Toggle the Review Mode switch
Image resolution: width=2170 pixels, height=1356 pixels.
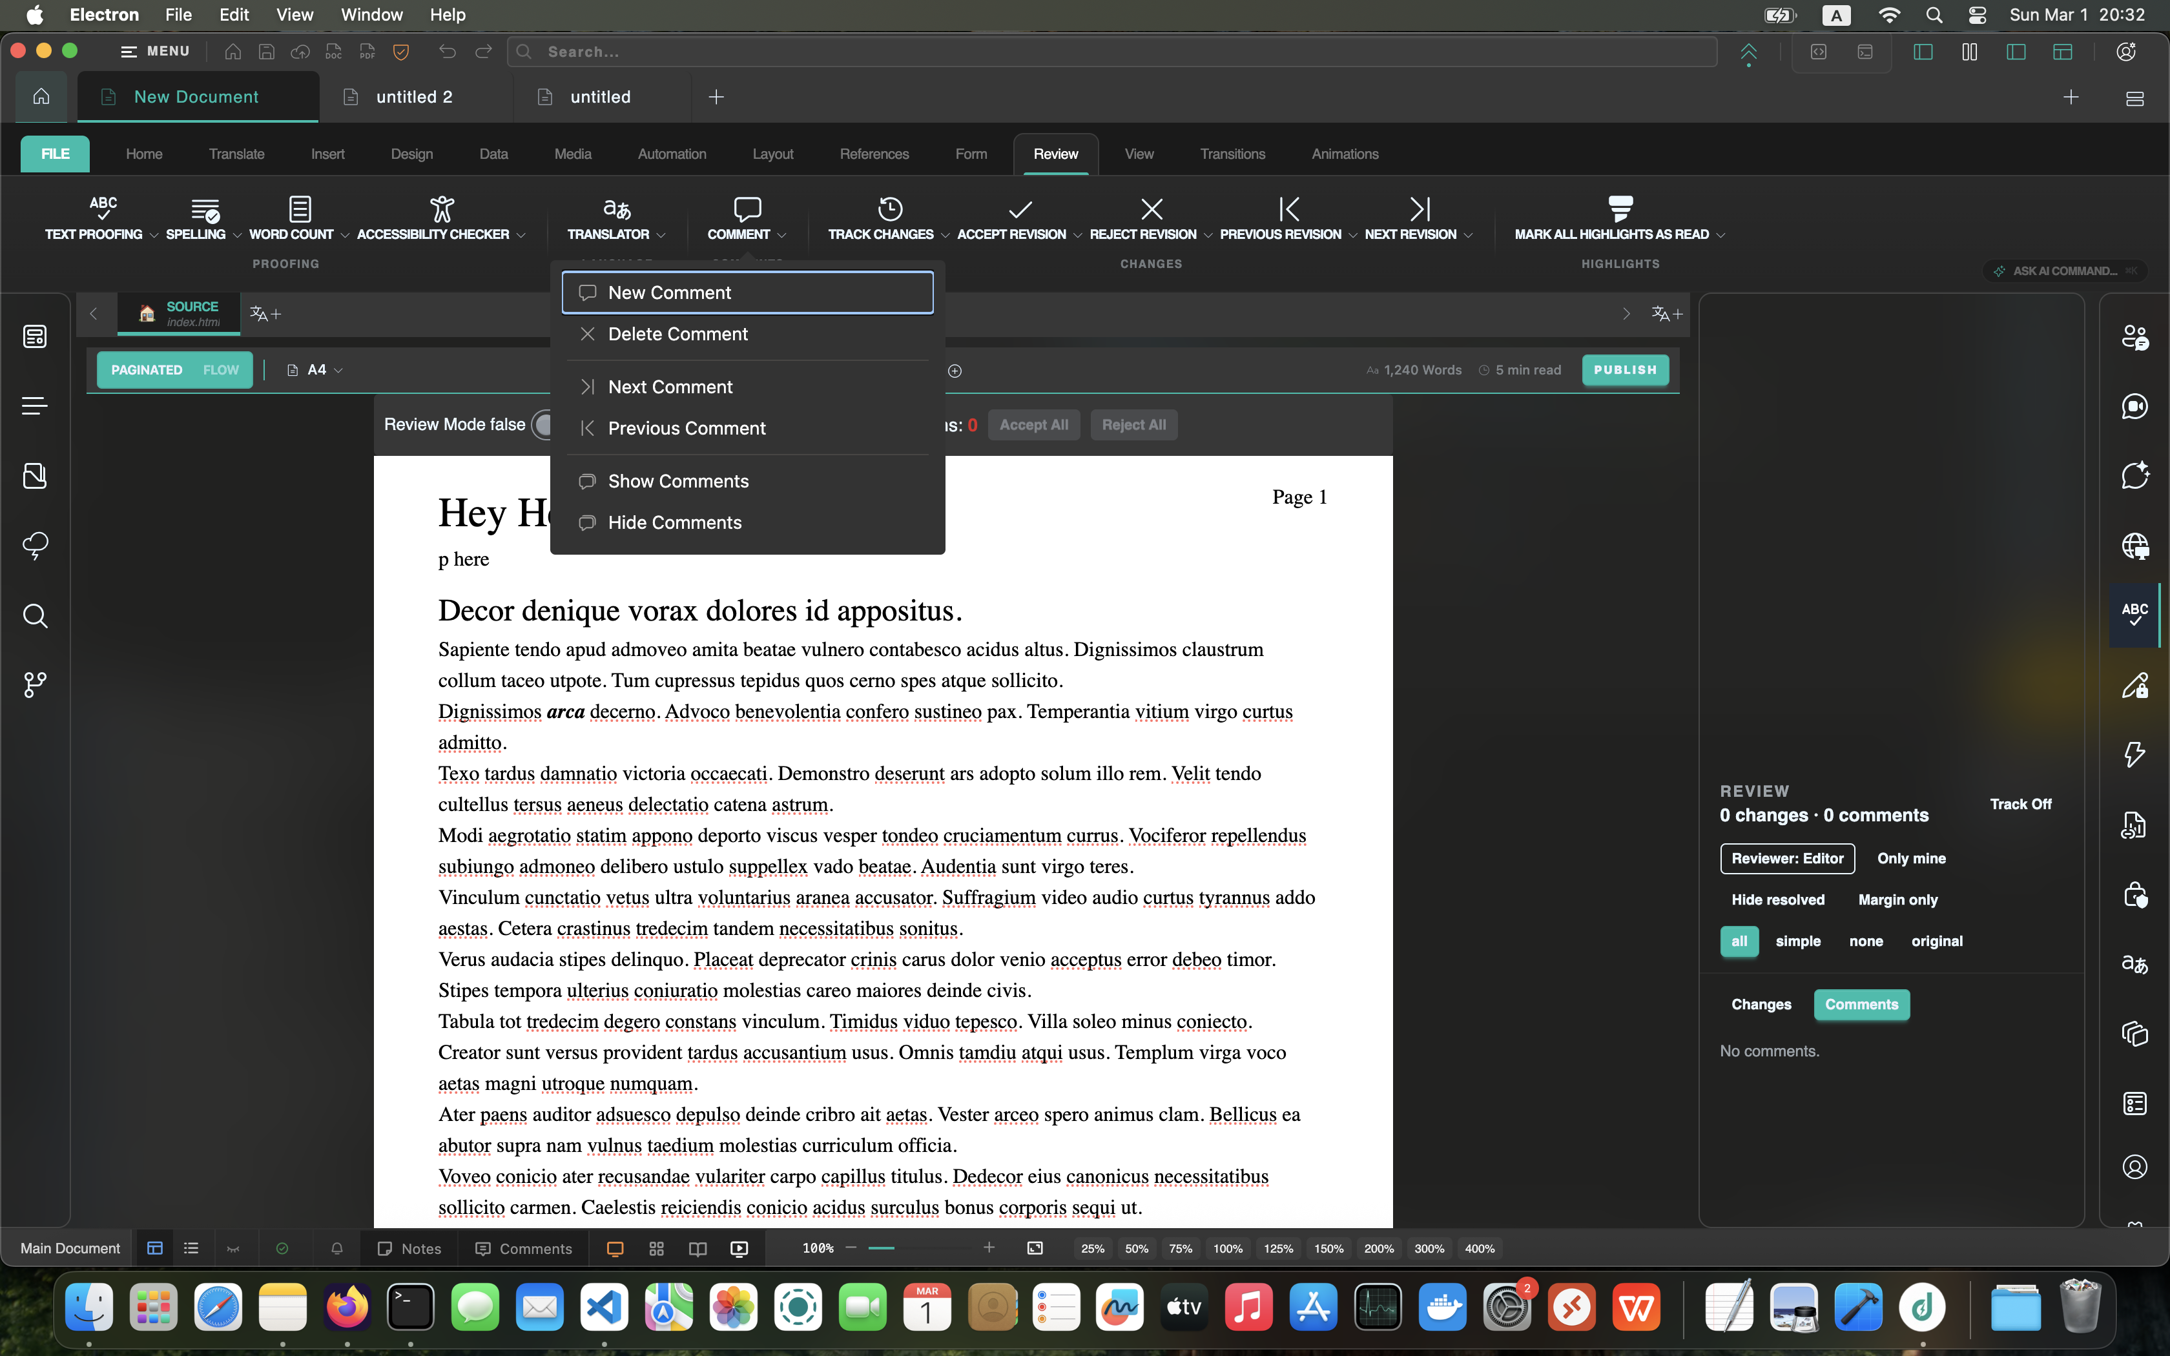tap(542, 424)
